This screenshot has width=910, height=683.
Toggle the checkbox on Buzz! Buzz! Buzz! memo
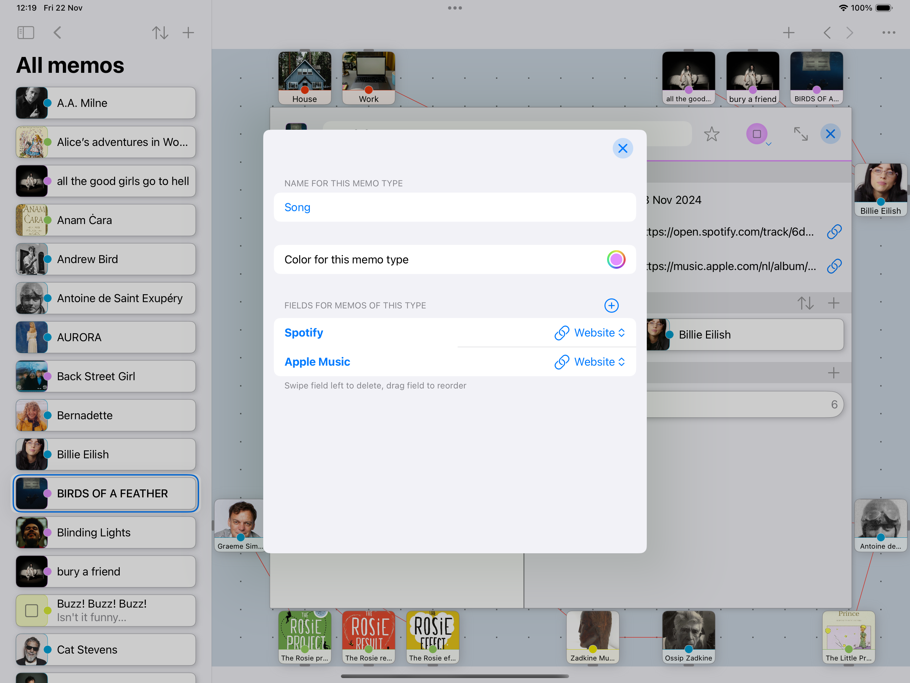pos(32,611)
